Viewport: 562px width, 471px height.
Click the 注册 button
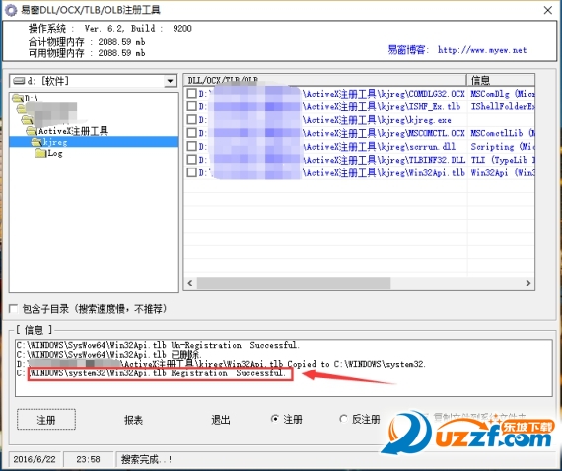click(46, 420)
